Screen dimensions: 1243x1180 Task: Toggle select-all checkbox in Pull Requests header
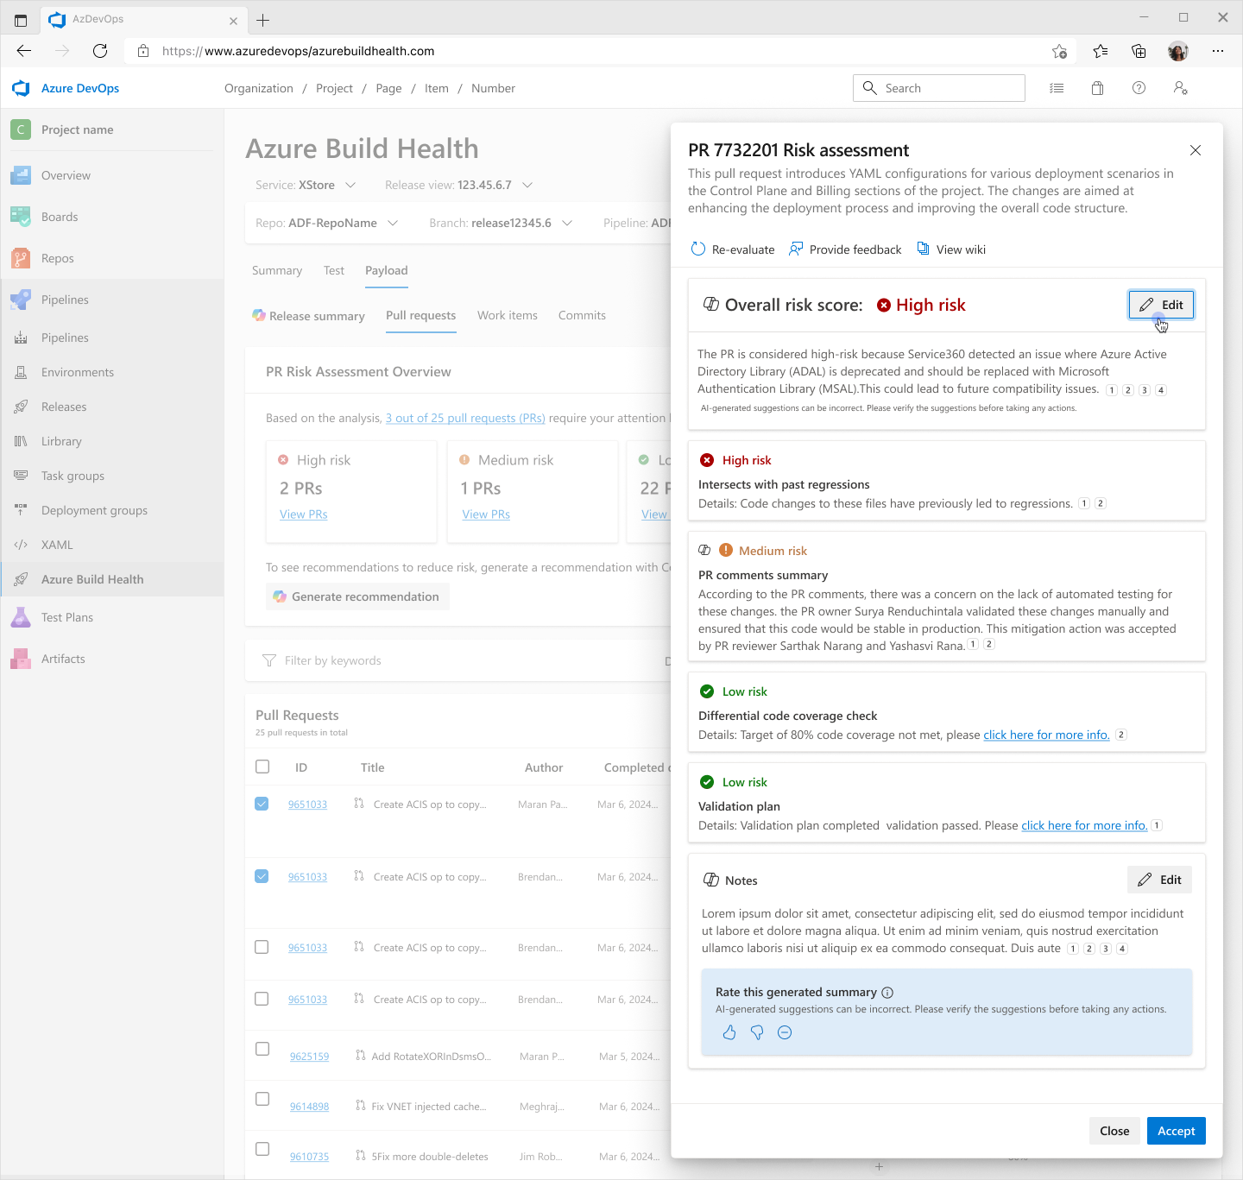[x=262, y=767]
